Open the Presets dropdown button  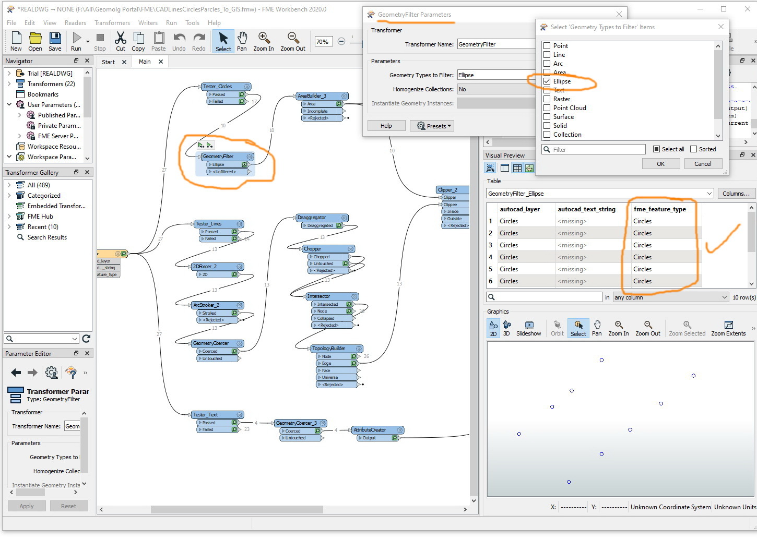[432, 126]
